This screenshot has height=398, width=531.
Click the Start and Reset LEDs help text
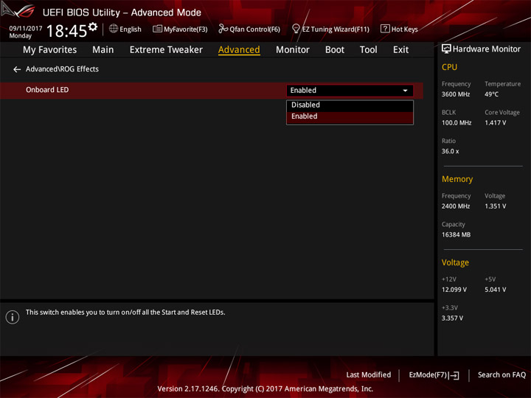click(x=125, y=313)
